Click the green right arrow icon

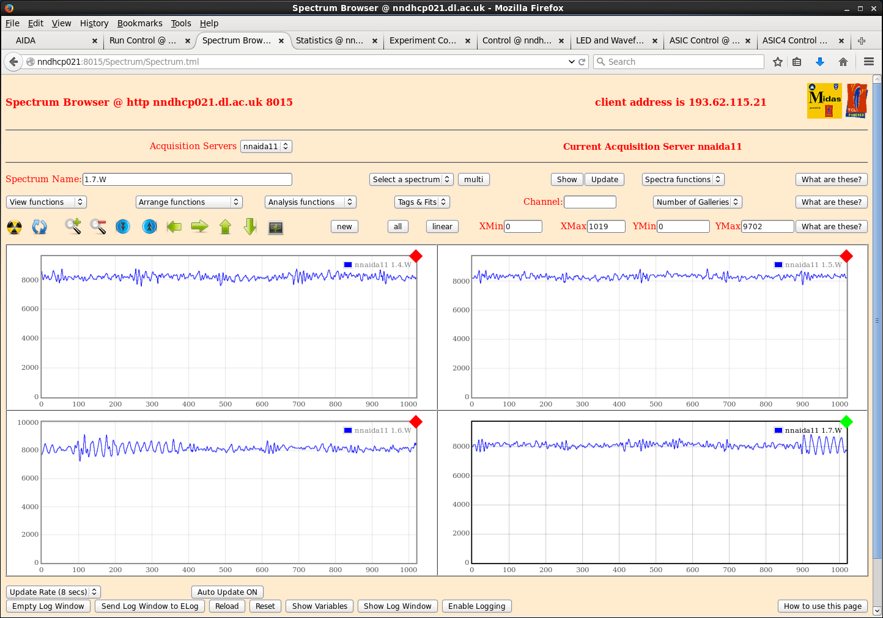199,227
